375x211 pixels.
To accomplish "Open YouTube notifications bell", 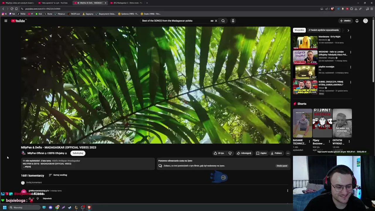I will coord(357,21).
